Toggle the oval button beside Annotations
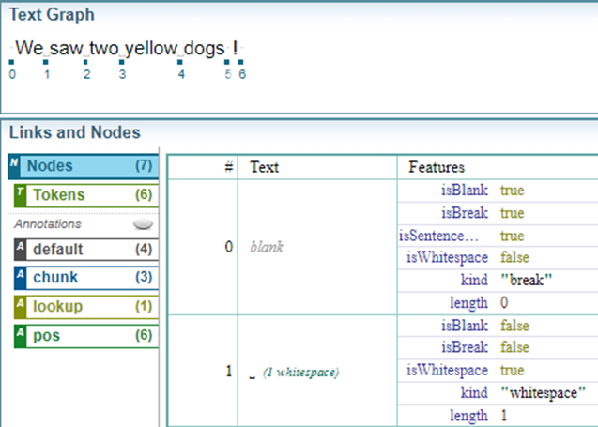The width and height of the screenshot is (598, 427). click(x=143, y=225)
